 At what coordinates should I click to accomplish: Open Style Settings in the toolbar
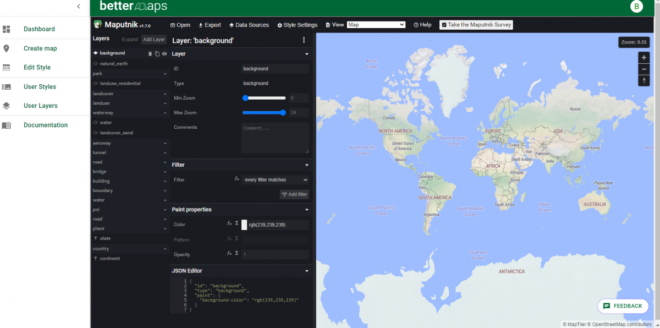(x=297, y=25)
